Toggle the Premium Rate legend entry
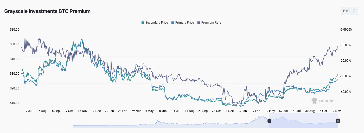 (209, 23)
